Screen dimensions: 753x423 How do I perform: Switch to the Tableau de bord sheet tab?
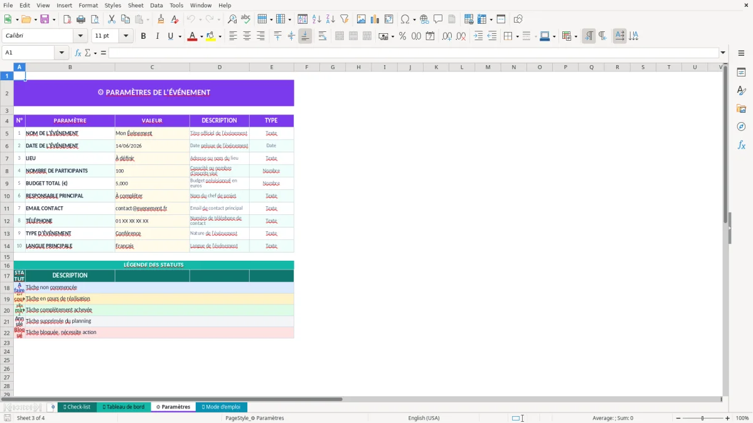(x=124, y=407)
